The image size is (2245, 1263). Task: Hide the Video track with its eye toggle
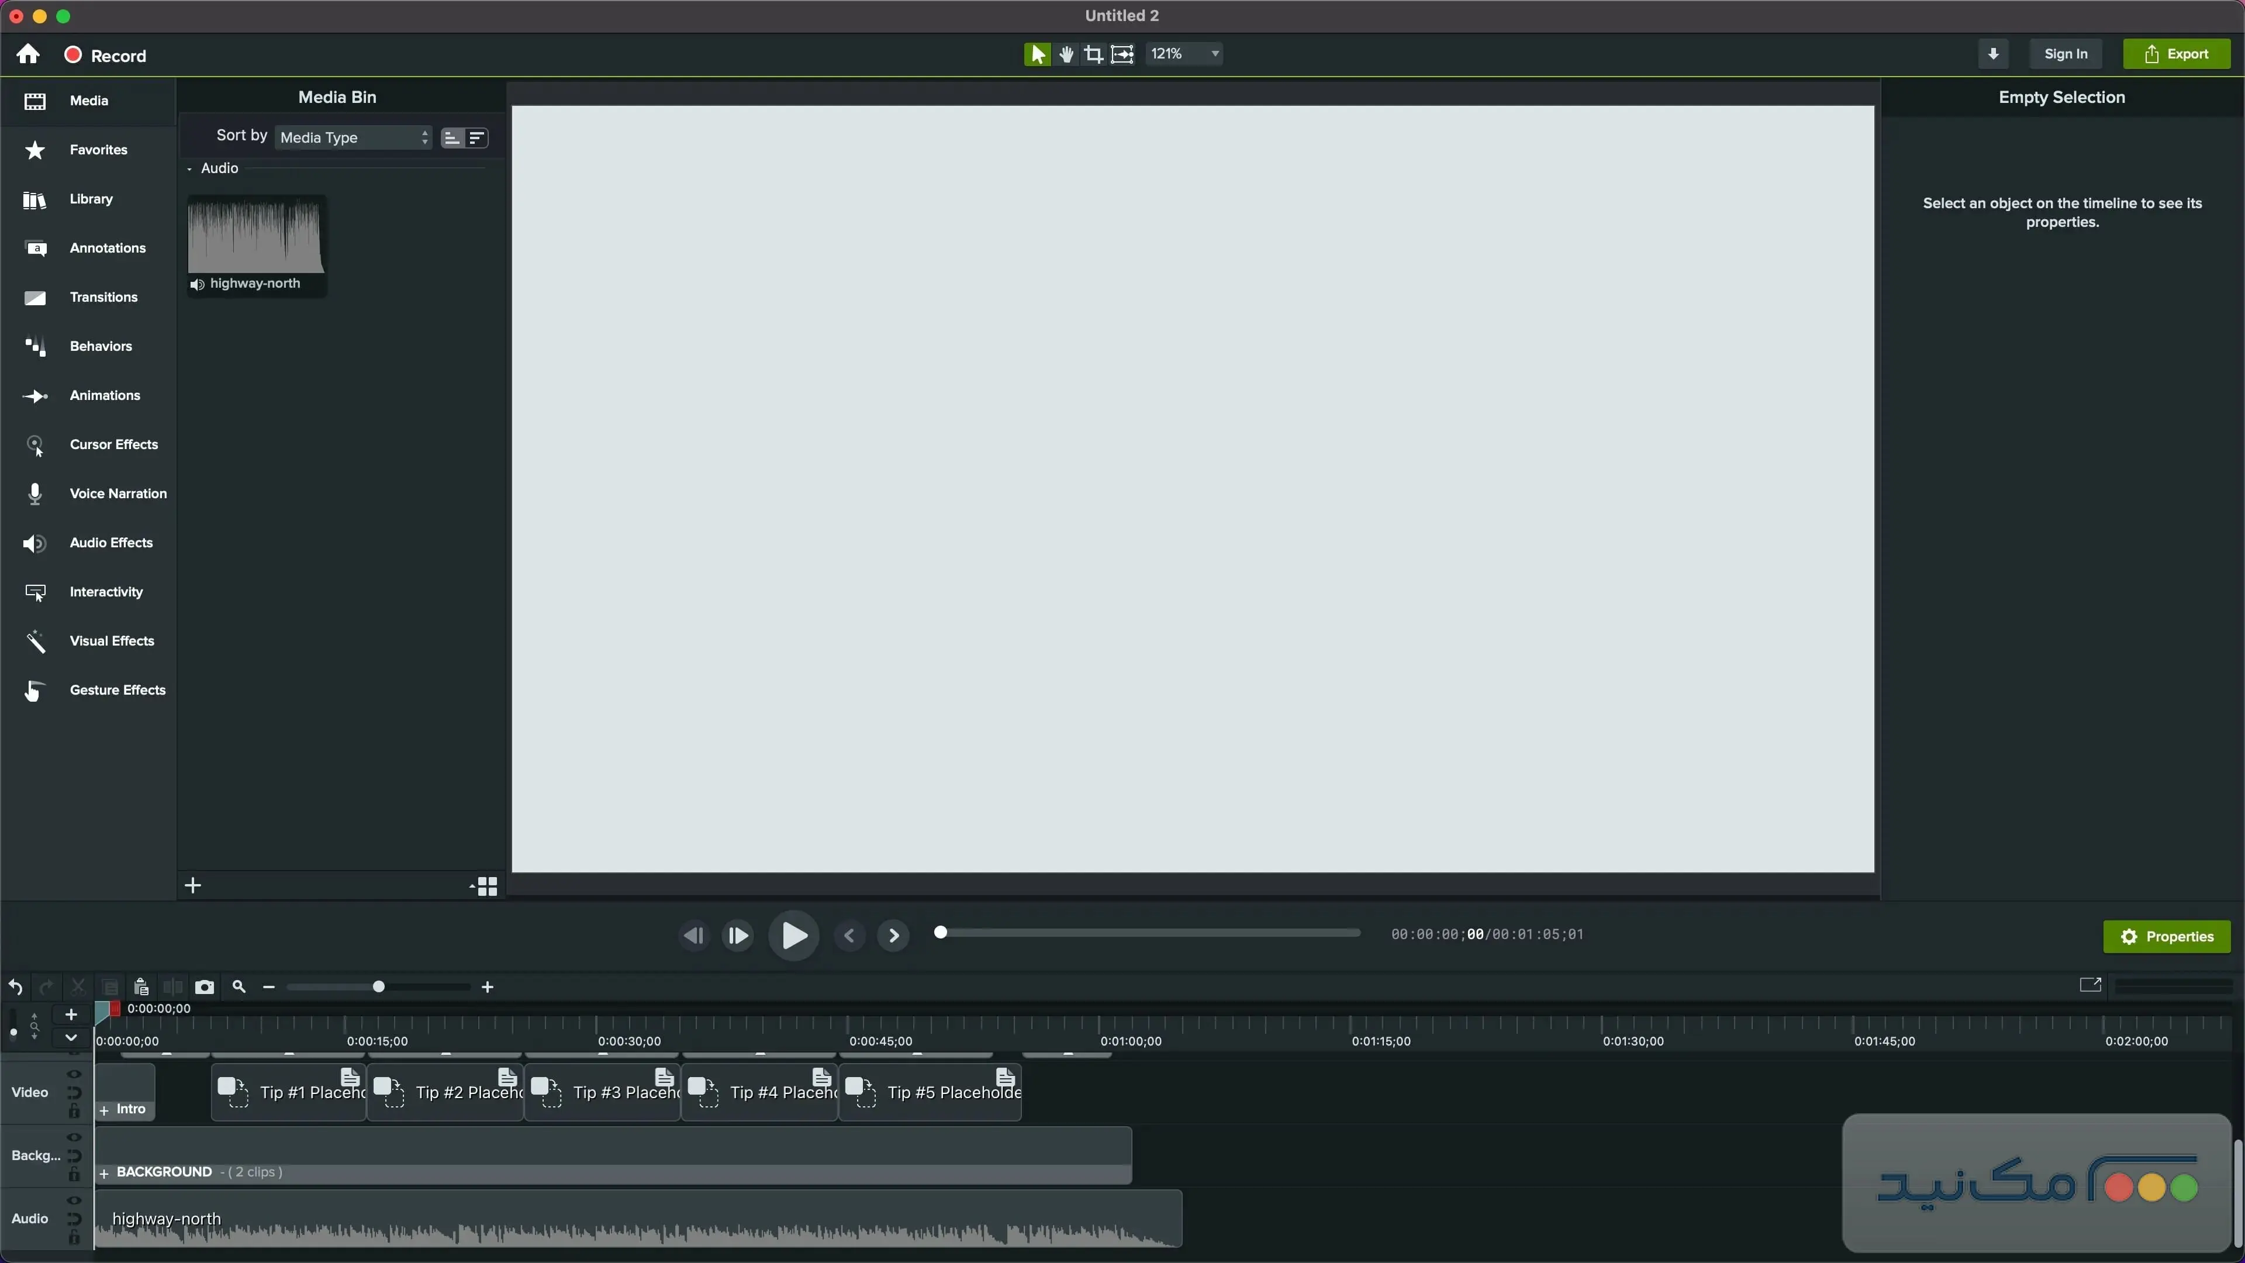point(73,1075)
